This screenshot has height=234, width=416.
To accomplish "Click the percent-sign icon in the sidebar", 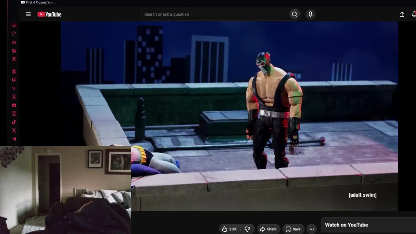I will point(14,88).
